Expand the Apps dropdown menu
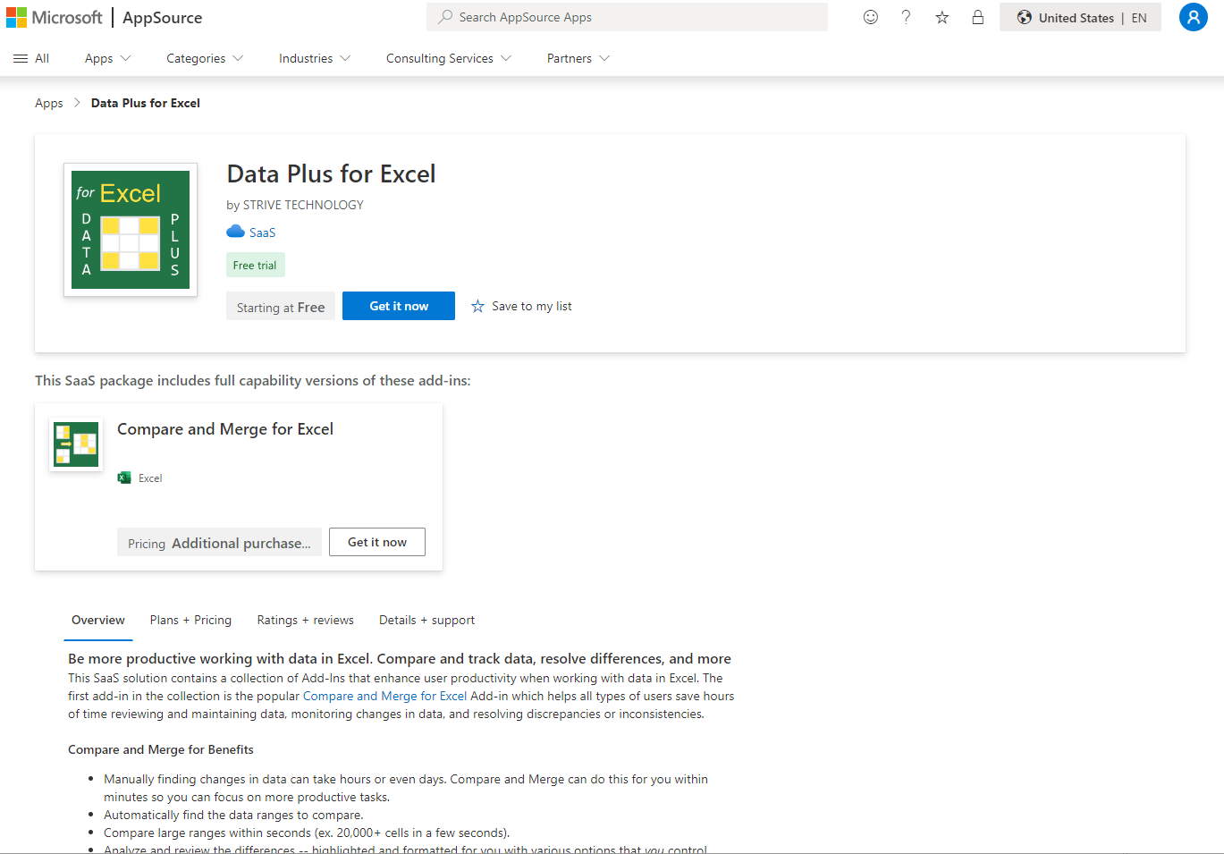This screenshot has height=854, width=1224. coord(107,58)
